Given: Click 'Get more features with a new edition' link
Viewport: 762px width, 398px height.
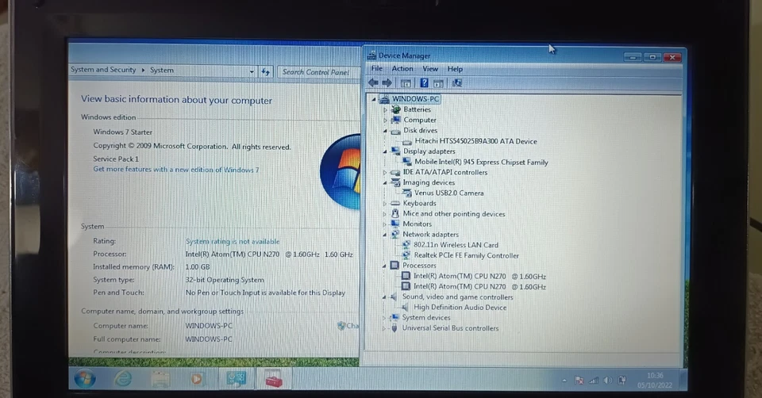Looking at the screenshot, I should click(176, 170).
